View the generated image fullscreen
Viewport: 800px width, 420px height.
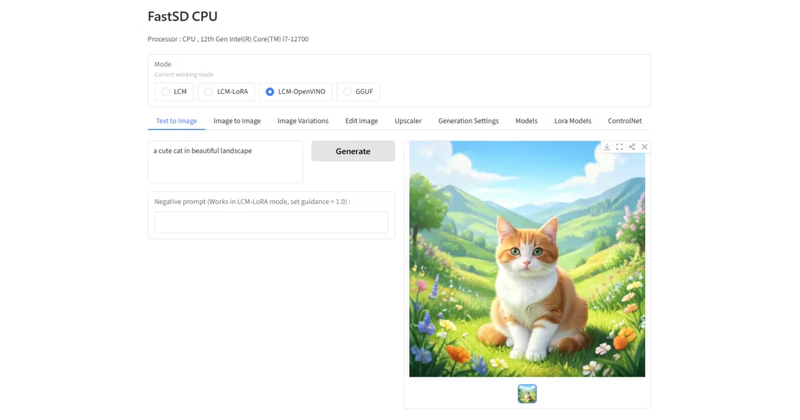click(x=619, y=147)
